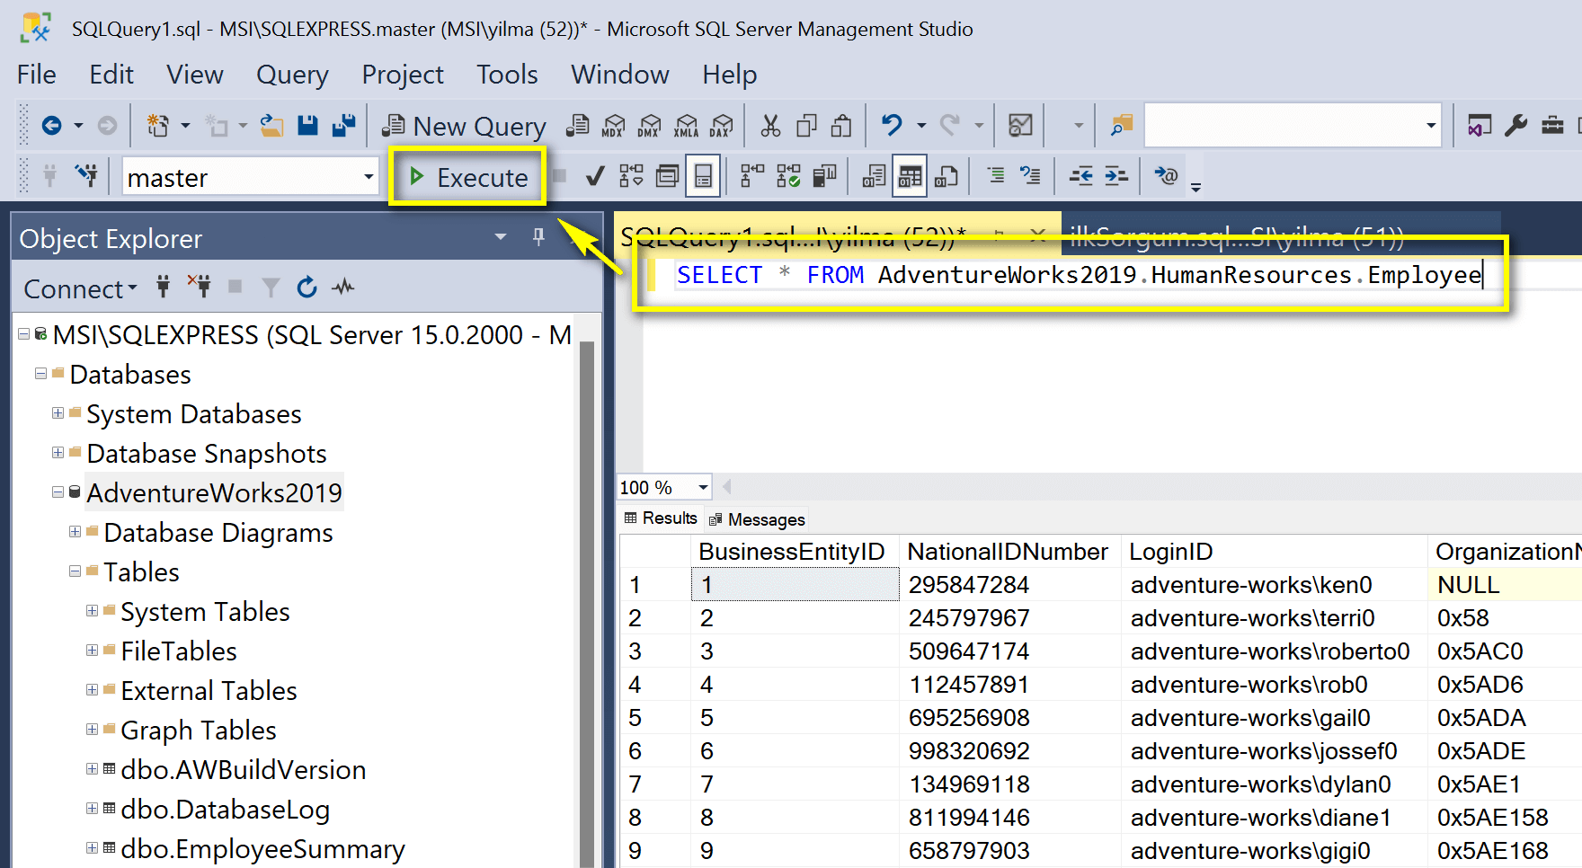Click the Disconnect plug icon in Object Explorer
Image resolution: width=1582 pixels, height=868 pixels.
pos(200,288)
